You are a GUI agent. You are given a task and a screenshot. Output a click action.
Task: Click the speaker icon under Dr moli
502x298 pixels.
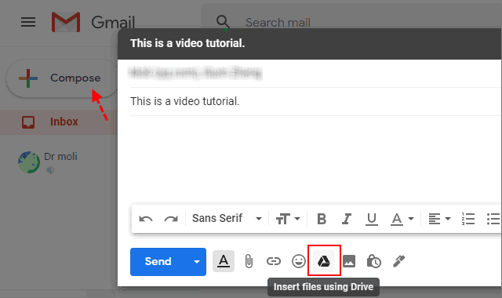50,170
